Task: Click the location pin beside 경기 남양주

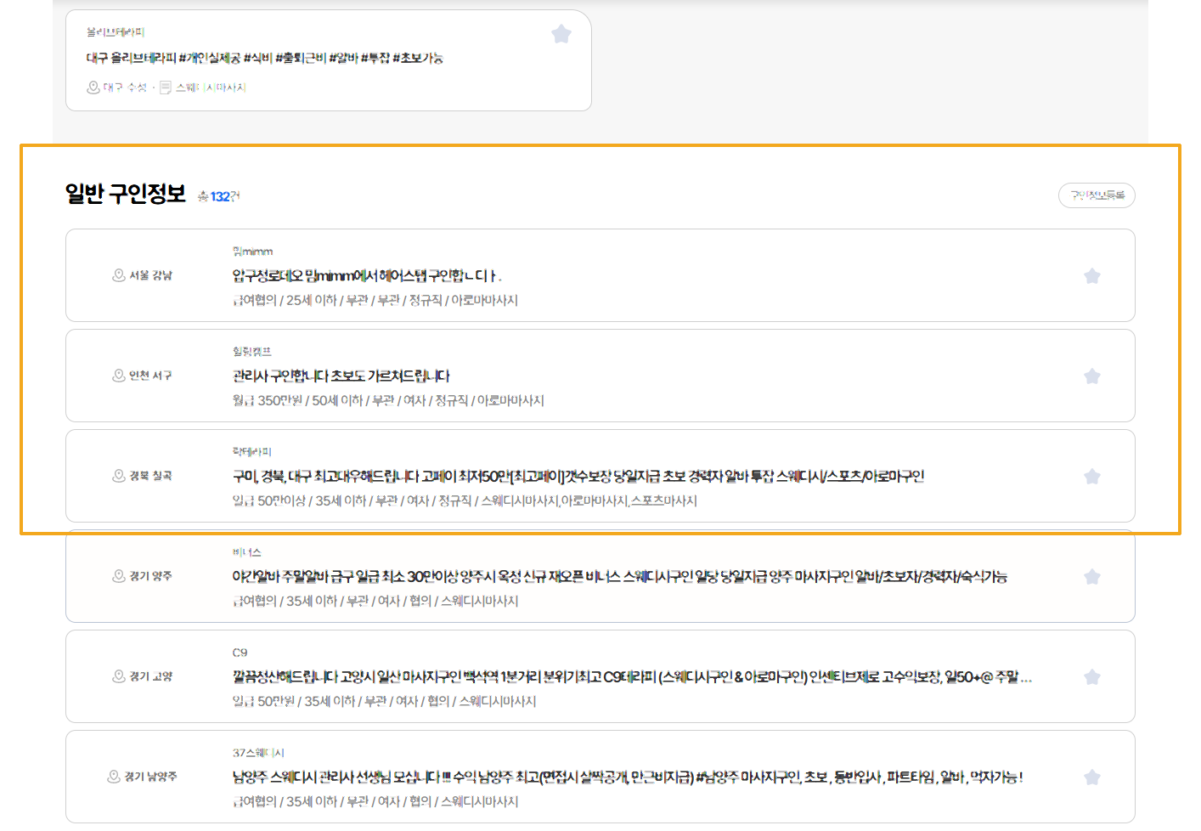Action: tap(114, 777)
